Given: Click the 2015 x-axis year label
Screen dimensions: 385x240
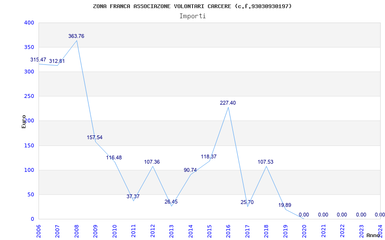Looking at the screenshot, I should (210, 231).
